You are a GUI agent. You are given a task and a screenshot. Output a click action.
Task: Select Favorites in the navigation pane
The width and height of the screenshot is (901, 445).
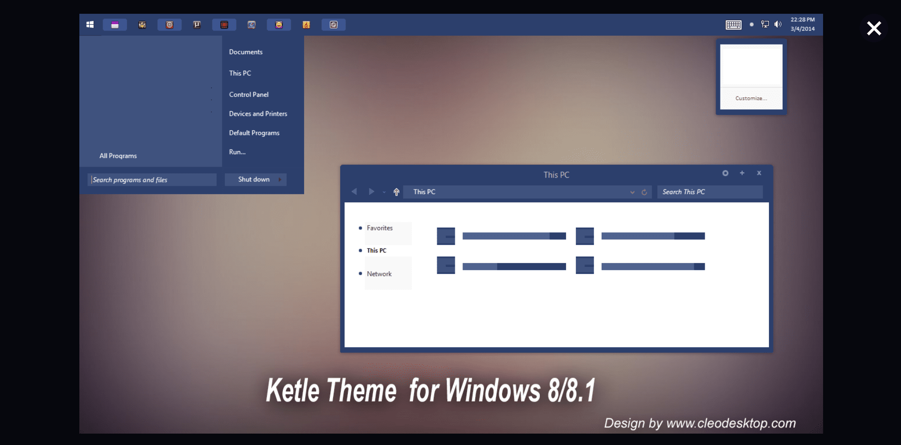[x=380, y=228]
